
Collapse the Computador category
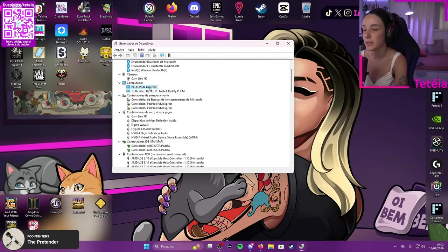pos(119,83)
